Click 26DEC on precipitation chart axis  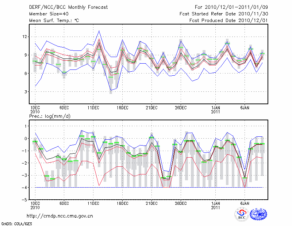[x=181, y=203]
